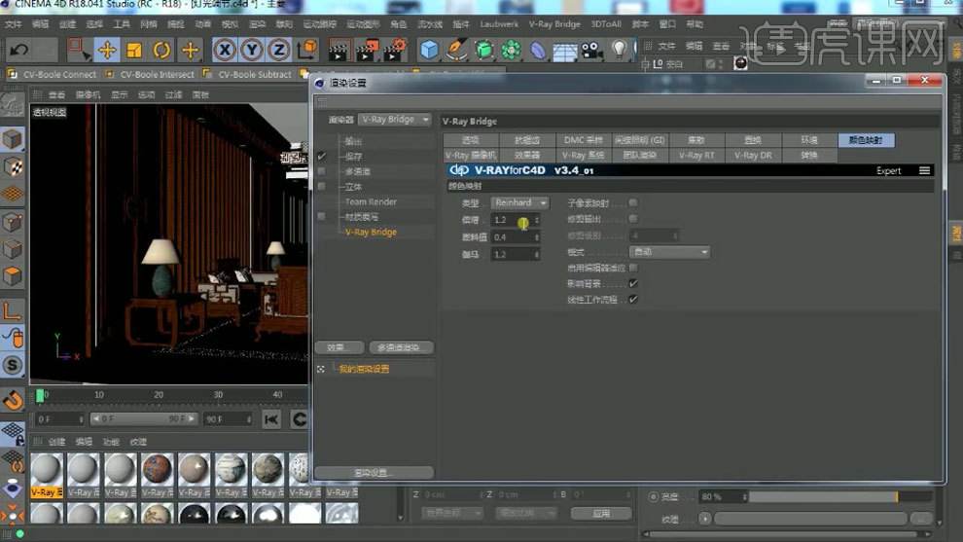Open the renderer V-Ray Bridge dropdown

point(394,120)
